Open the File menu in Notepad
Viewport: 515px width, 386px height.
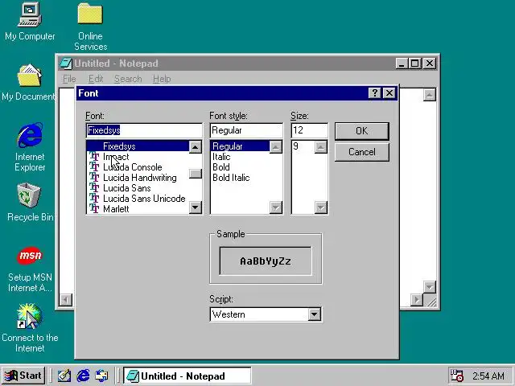tap(69, 79)
